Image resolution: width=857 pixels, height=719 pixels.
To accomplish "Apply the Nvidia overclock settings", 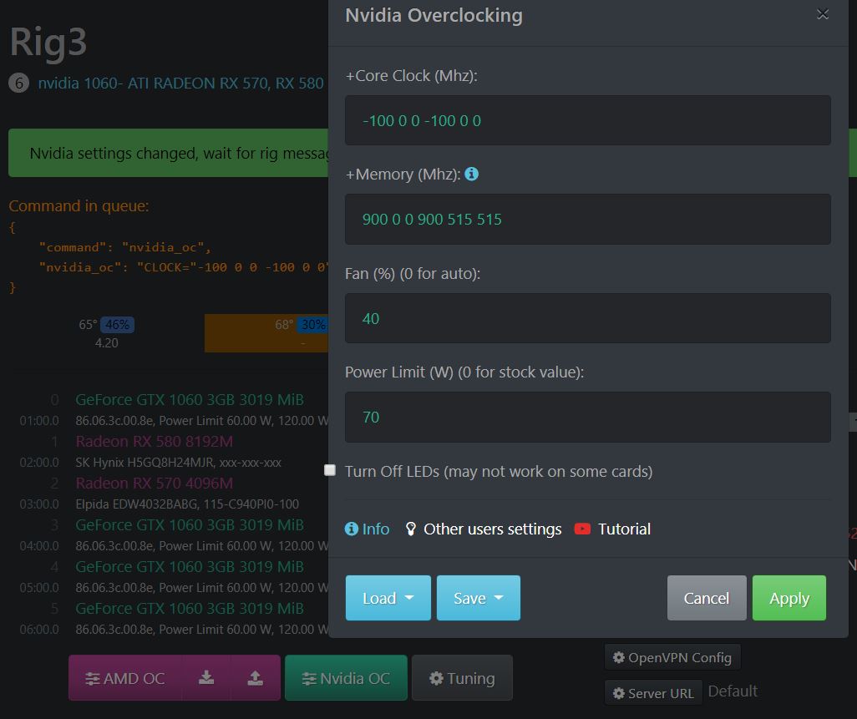I will pyautogui.click(x=789, y=598).
